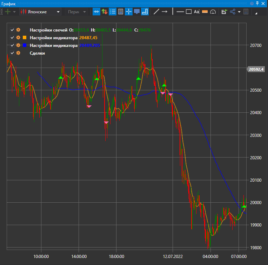Pick the rectangle drawing tool
The height and width of the screenshot is (265, 268).
[x=189, y=12]
